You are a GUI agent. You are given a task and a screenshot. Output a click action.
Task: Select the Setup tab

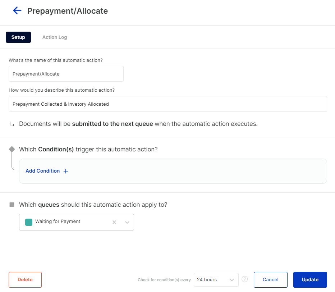click(18, 37)
